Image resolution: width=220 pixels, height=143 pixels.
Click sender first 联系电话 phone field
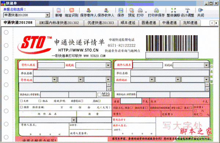(x=54, y=95)
